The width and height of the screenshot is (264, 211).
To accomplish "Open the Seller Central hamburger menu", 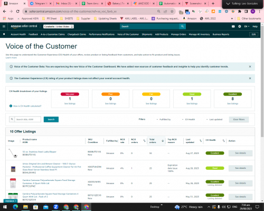I will [x=4, y=26].
